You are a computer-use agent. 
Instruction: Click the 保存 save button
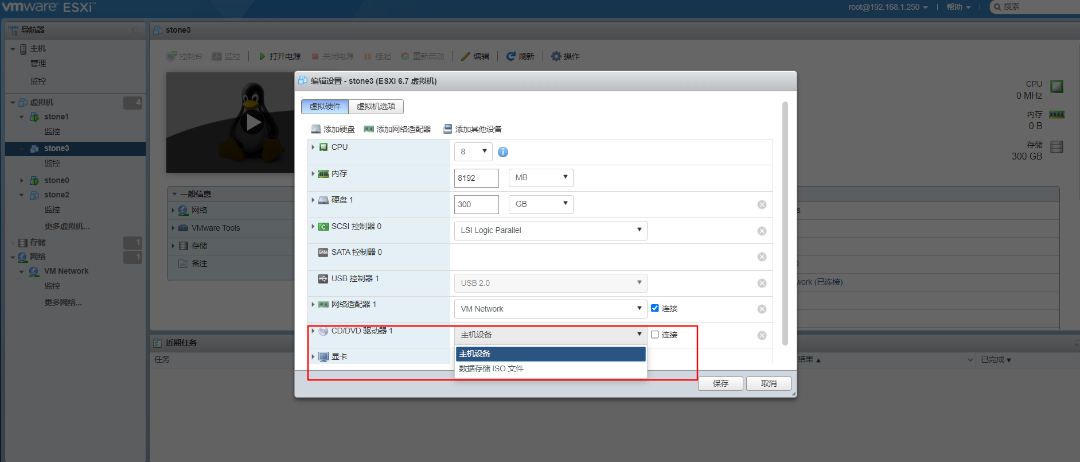720,384
